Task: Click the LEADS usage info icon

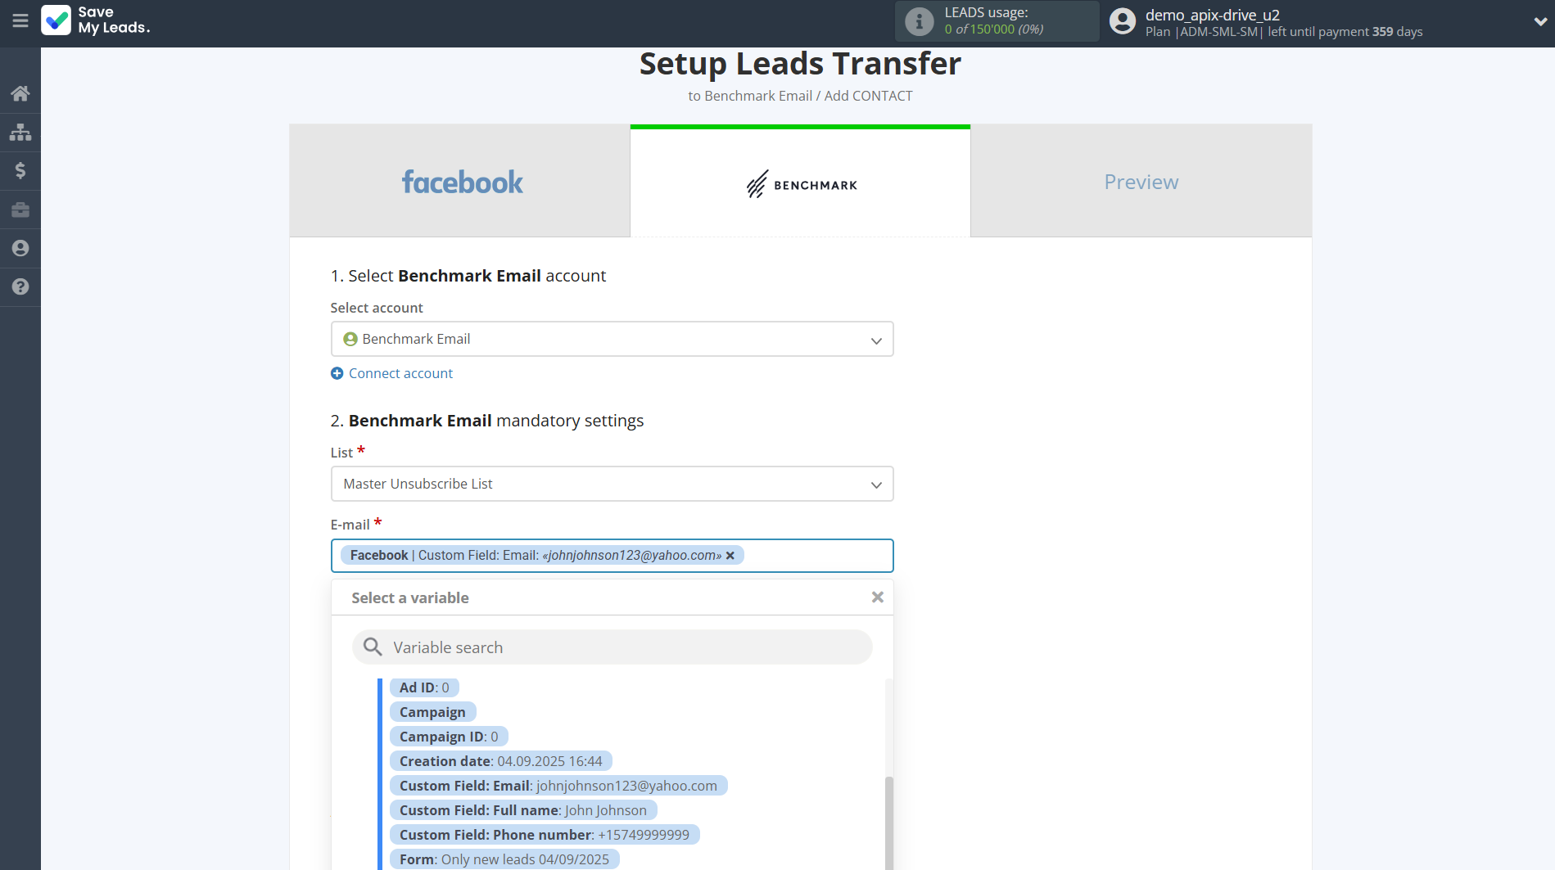Action: point(919,21)
